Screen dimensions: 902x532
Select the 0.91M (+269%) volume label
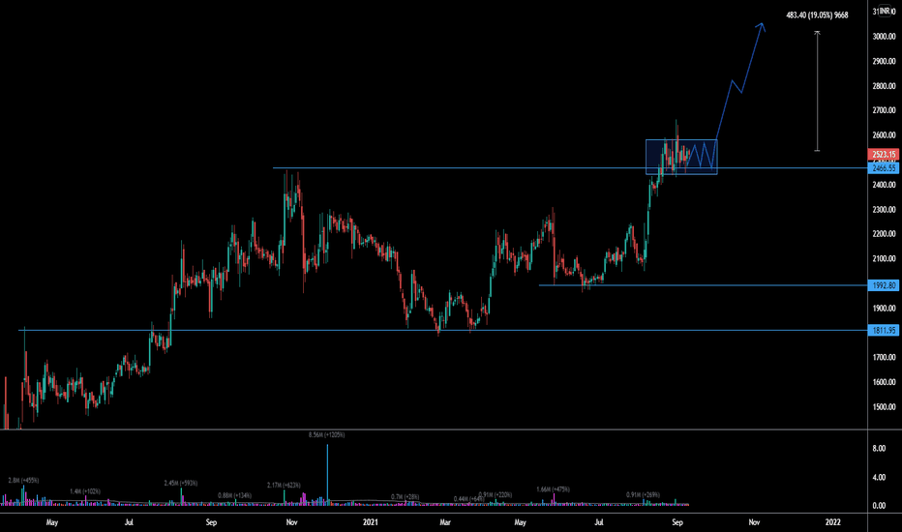tap(644, 494)
